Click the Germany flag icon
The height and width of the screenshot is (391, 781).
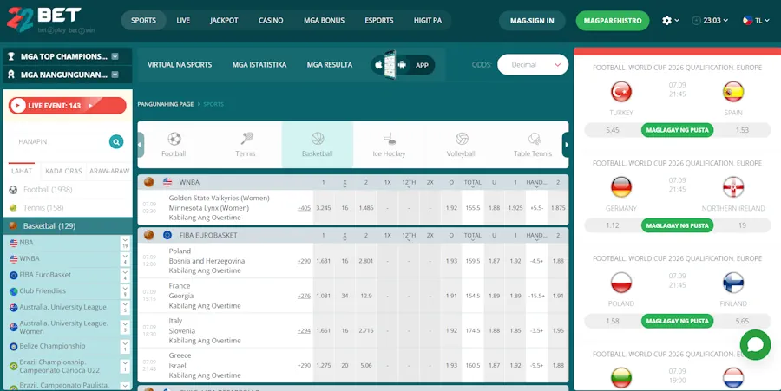pyautogui.click(x=621, y=187)
